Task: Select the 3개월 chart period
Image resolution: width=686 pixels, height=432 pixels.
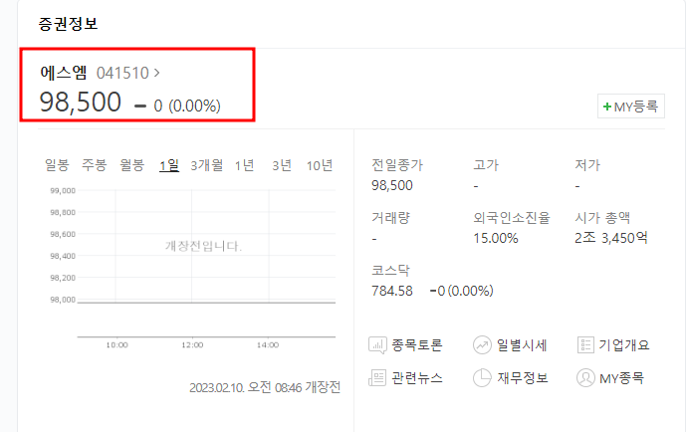Action: (206, 165)
